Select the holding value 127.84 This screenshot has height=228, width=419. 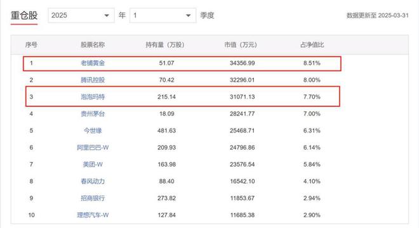[166, 215]
